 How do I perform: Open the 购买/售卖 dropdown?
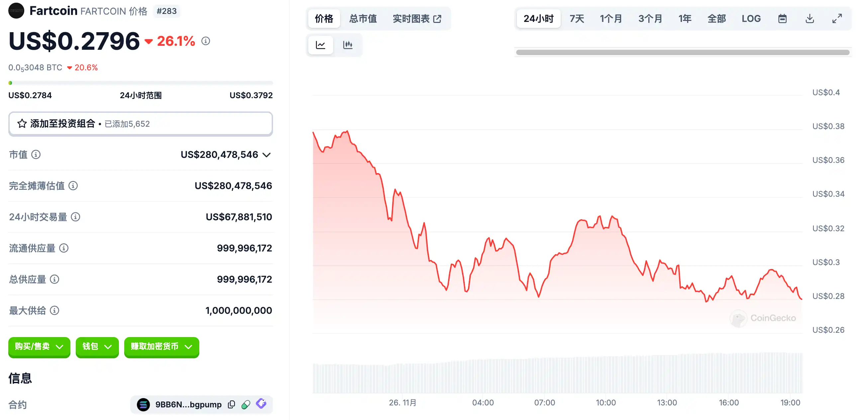(x=39, y=347)
